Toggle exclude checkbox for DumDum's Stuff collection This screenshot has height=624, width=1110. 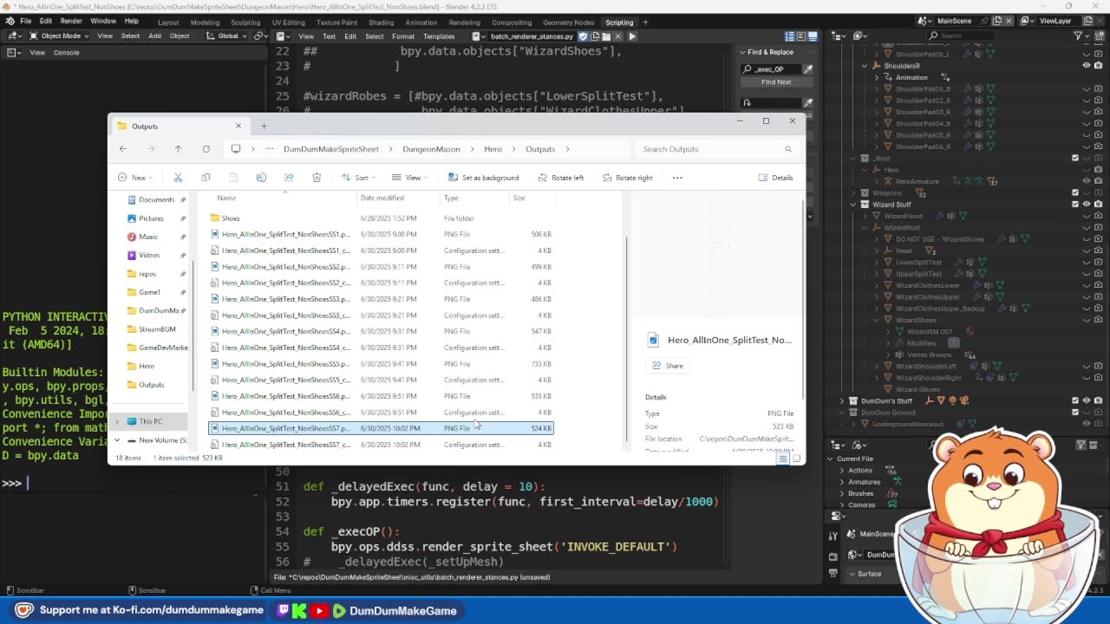click(x=1075, y=401)
